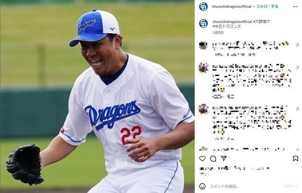Open chunichidragonsofficial header username
The height and width of the screenshot is (193, 302).
(x=231, y=7)
